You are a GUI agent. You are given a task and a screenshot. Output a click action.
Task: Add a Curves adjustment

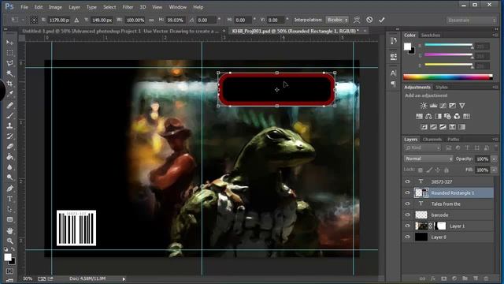pos(443,106)
